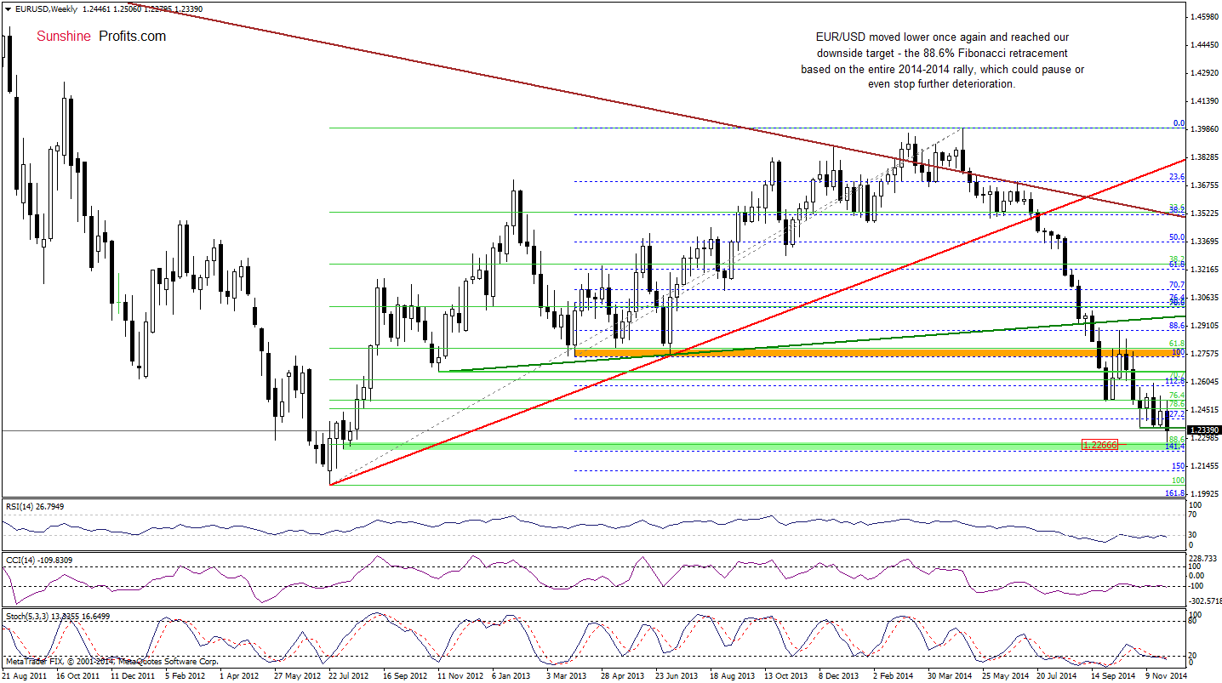The height and width of the screenshot is (683, 1222).
Task: Click the 21 Aug 2011 date label
Action: point(24,675)
